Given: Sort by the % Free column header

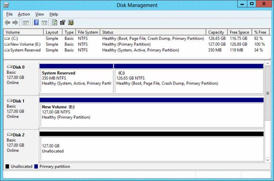Looking at the screenshot, I should (x=260, y=32).
